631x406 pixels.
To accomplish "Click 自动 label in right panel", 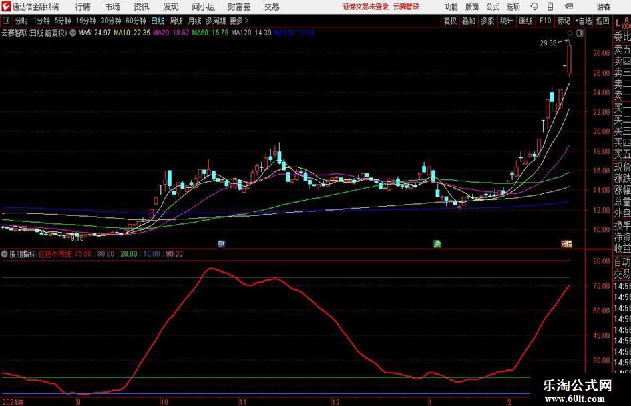I will pyautogui.click(x=622, y=262).
